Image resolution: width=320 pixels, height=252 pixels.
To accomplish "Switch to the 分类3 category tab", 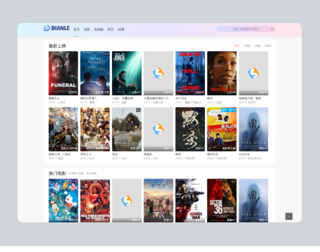I will point(258,46).
